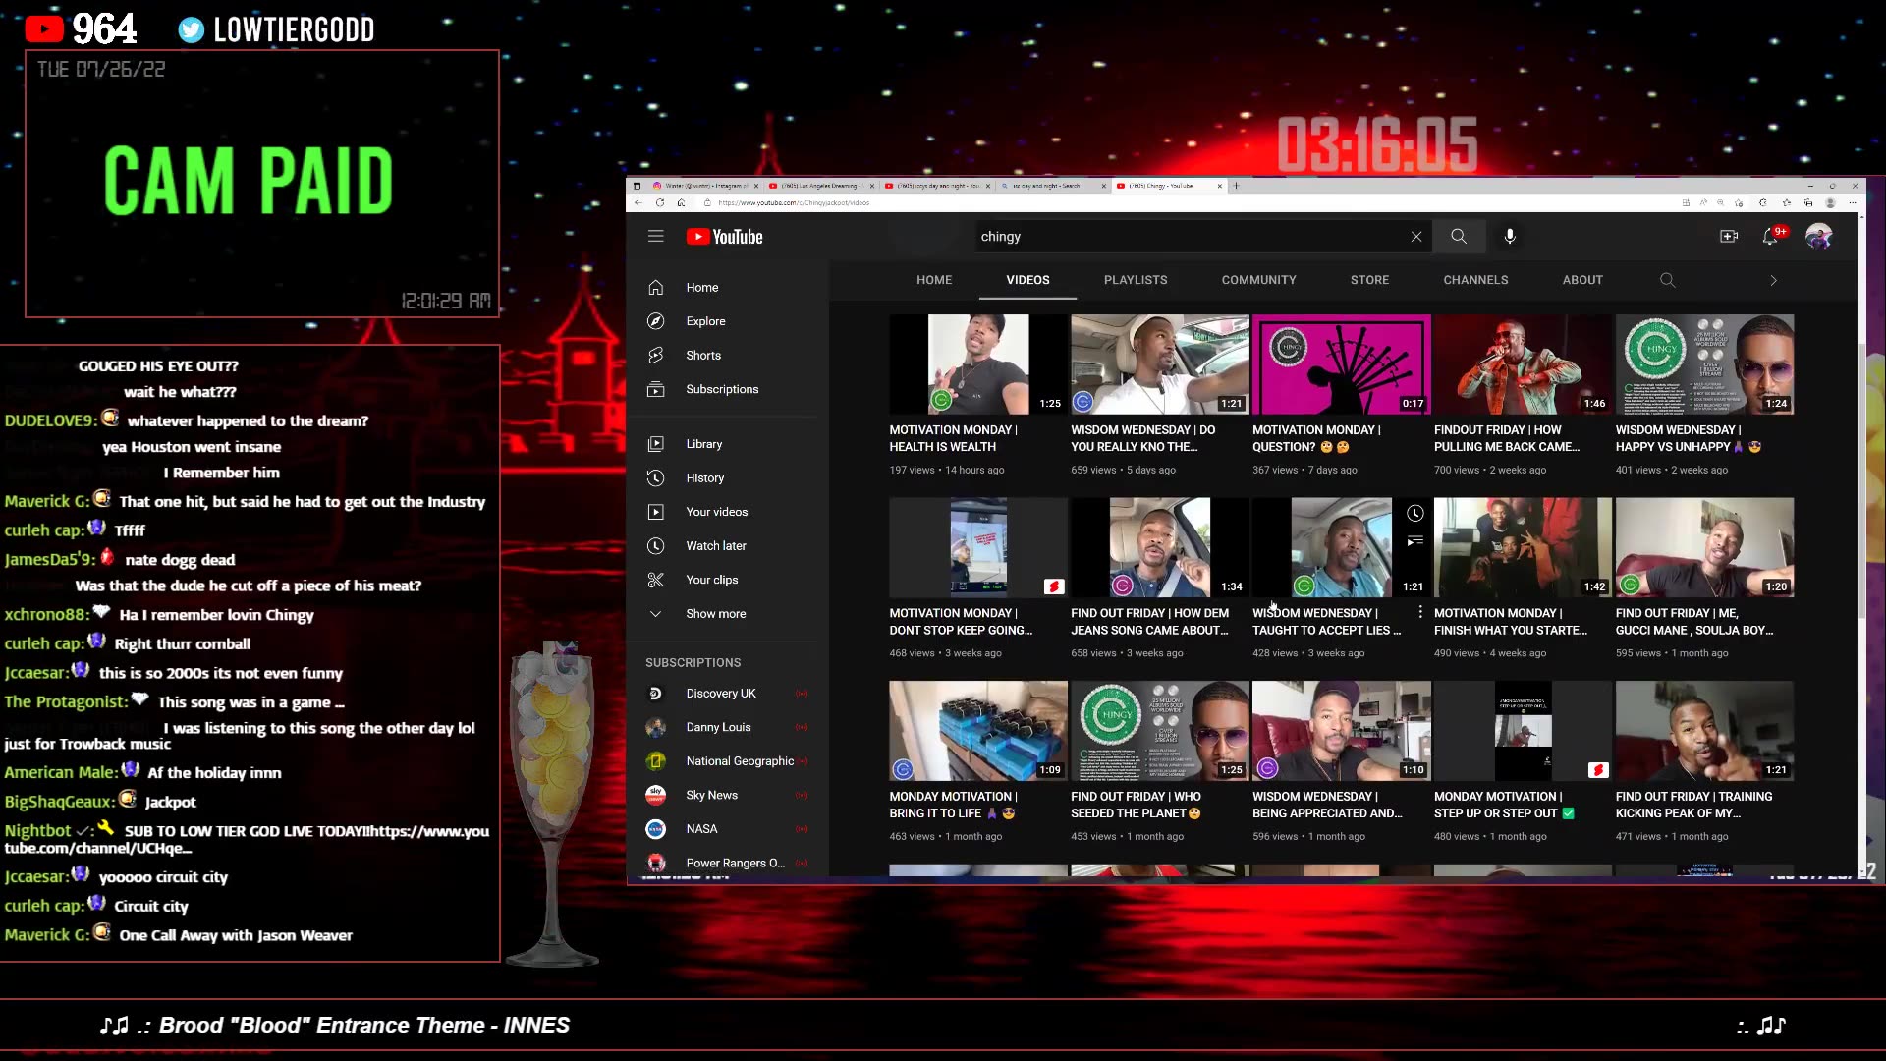Select Shorts in the sidebar
1886x1061 pixels.
tap(702, 355)
